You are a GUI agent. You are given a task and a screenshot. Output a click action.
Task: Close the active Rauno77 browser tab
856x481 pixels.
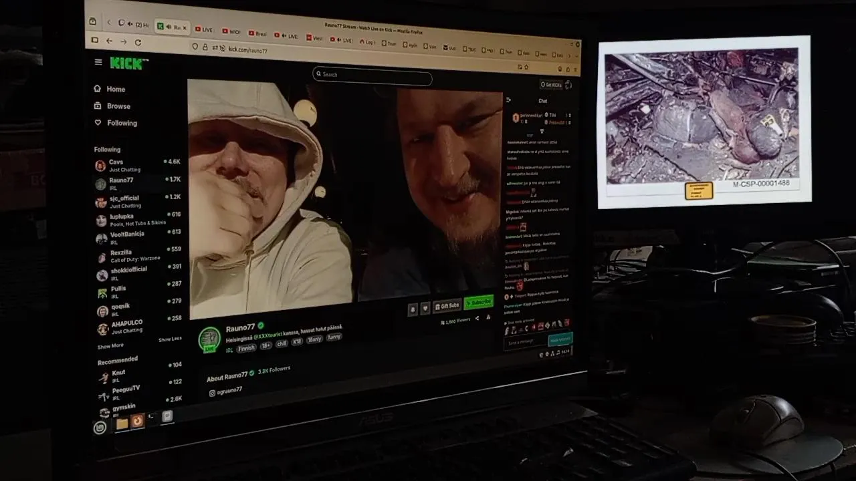coord(185,28)
